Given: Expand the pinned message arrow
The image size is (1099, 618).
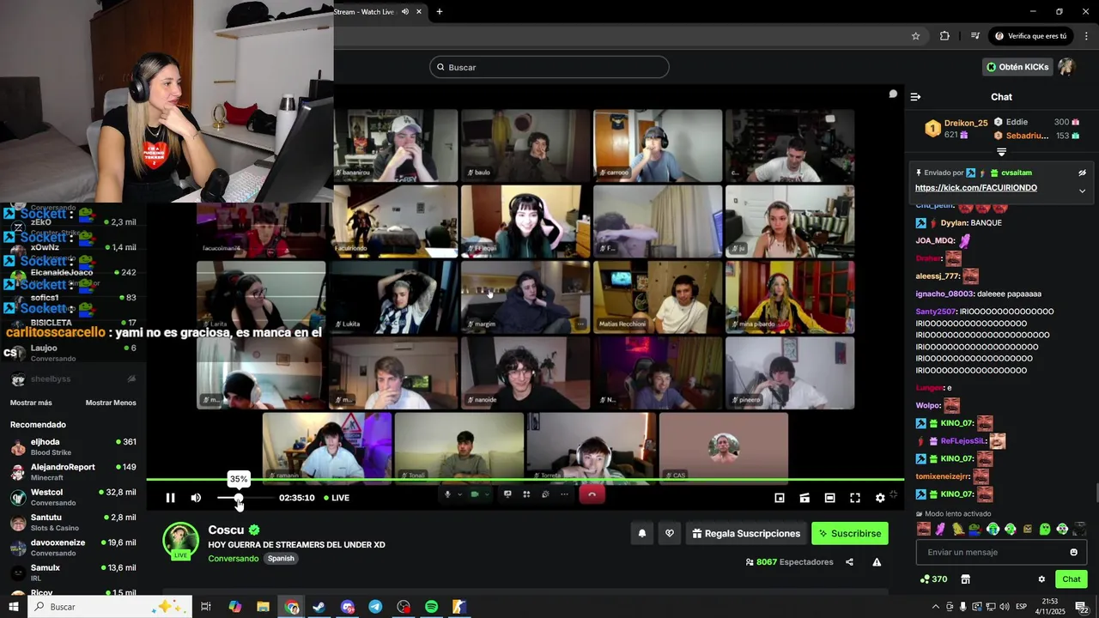Looking at the screenshot, I should point(1082,191).
